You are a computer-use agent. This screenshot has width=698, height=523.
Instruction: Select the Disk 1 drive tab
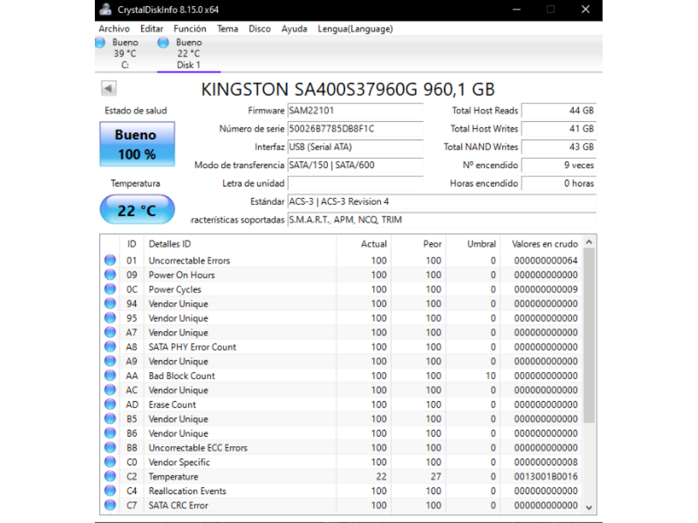coord(189,53)
